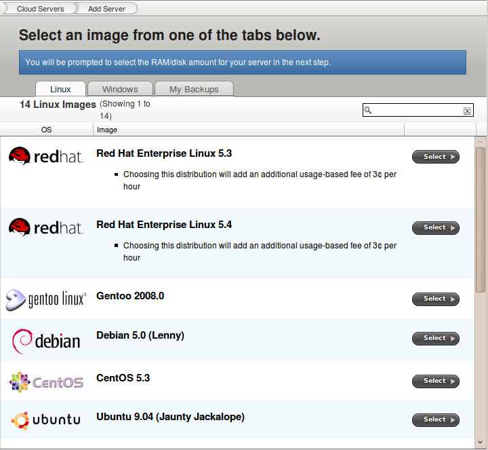Click the usage fee note under Linux 5.4

260,252
